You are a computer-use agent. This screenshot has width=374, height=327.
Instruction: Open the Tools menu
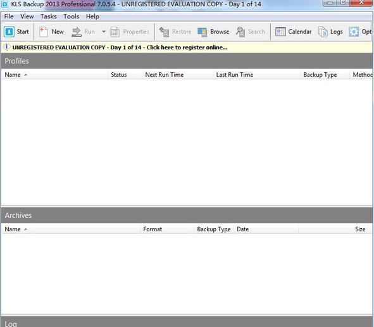[72, 16]
